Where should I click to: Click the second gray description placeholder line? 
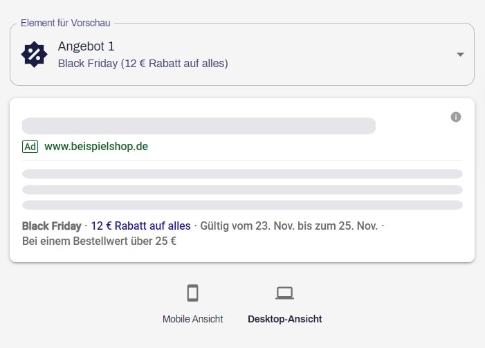pos(242,190)
